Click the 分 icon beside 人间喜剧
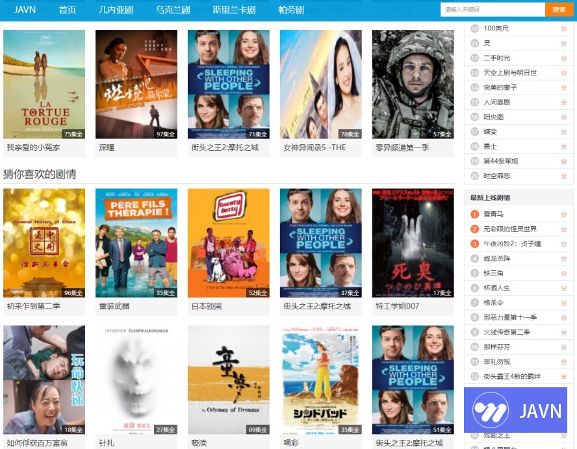The width and height of the screenshot is (577, 449). pos(563,102)
